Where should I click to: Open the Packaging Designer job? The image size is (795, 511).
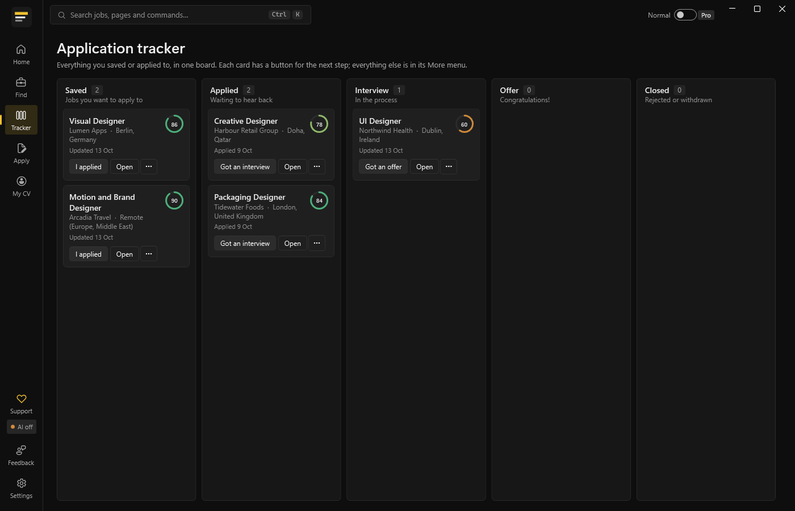(x=292, y=243)
